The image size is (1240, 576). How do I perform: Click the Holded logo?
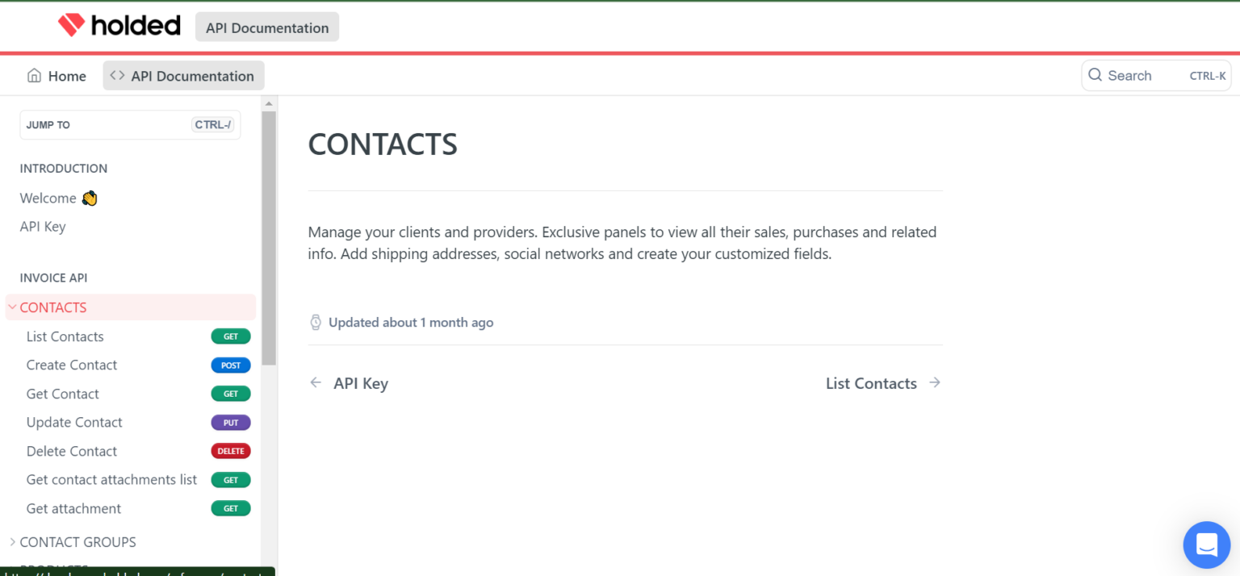pyautogui.click(x=119, y=26)
